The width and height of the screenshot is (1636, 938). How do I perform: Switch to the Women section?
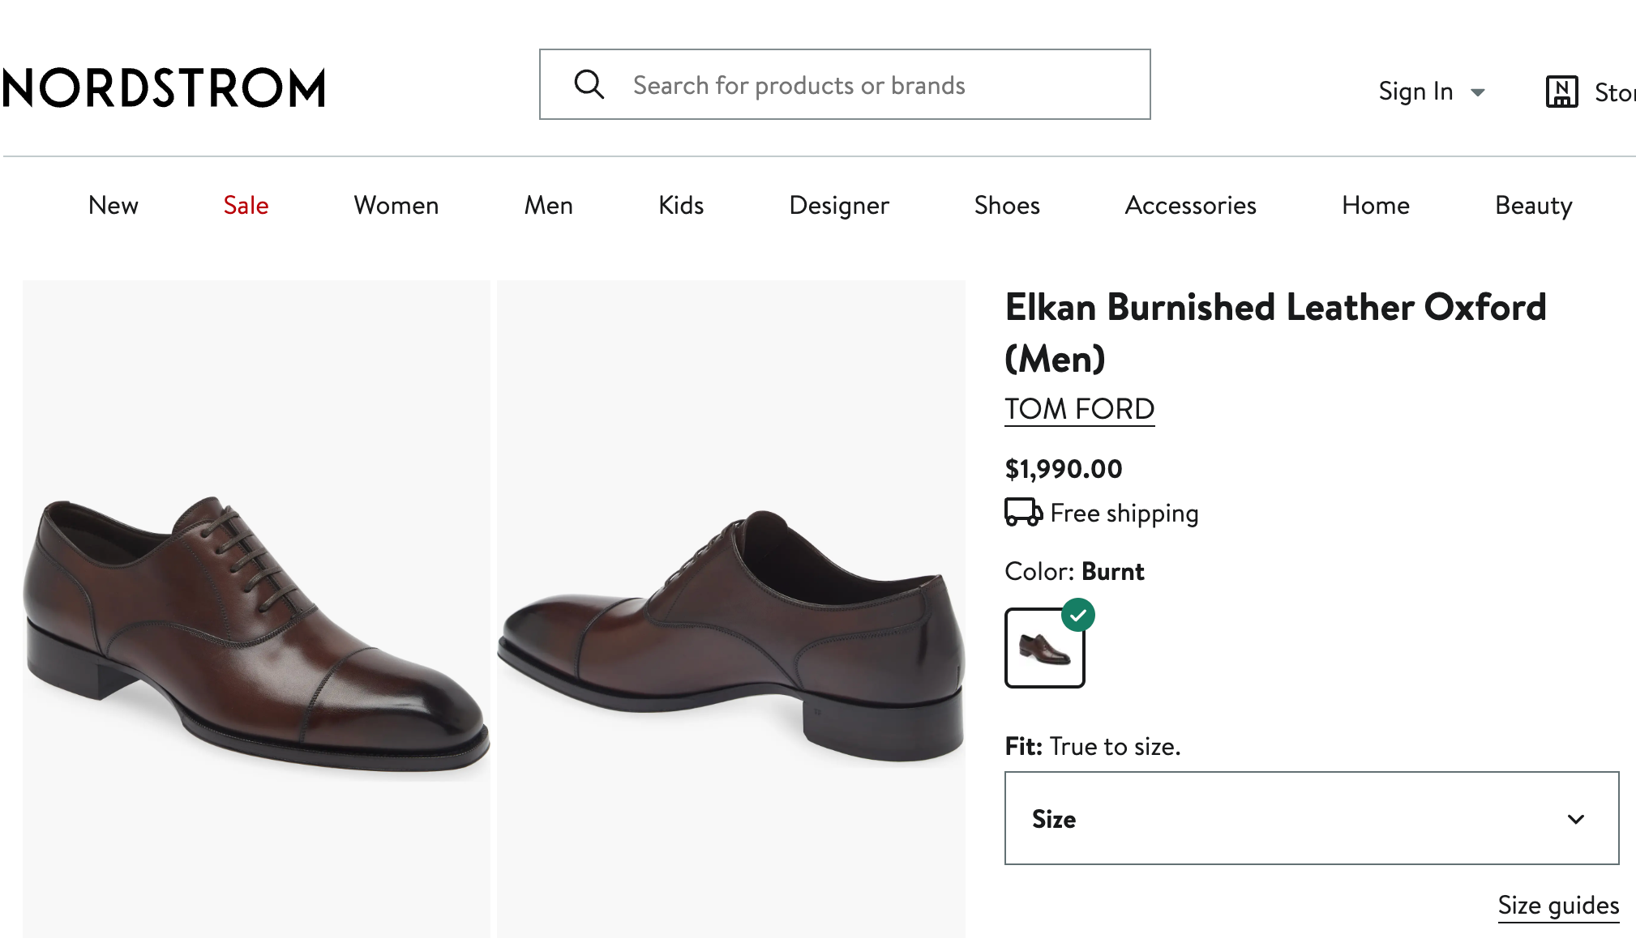(x=395, y=205)
